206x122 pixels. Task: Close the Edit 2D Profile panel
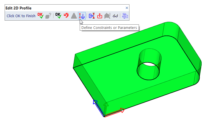[127, 8]
